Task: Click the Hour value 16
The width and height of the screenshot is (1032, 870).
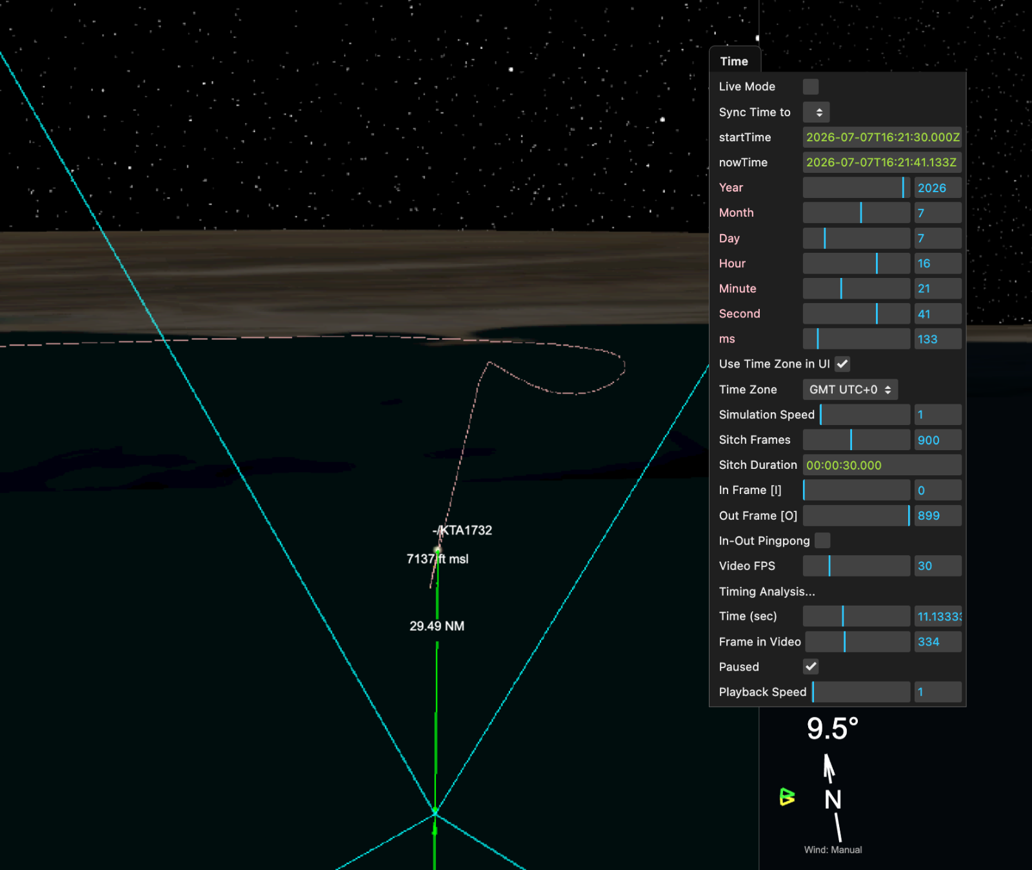Action: coord(938,263)
